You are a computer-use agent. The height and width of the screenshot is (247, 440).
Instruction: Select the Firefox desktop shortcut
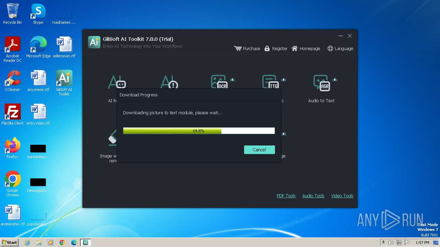point(12,149)
